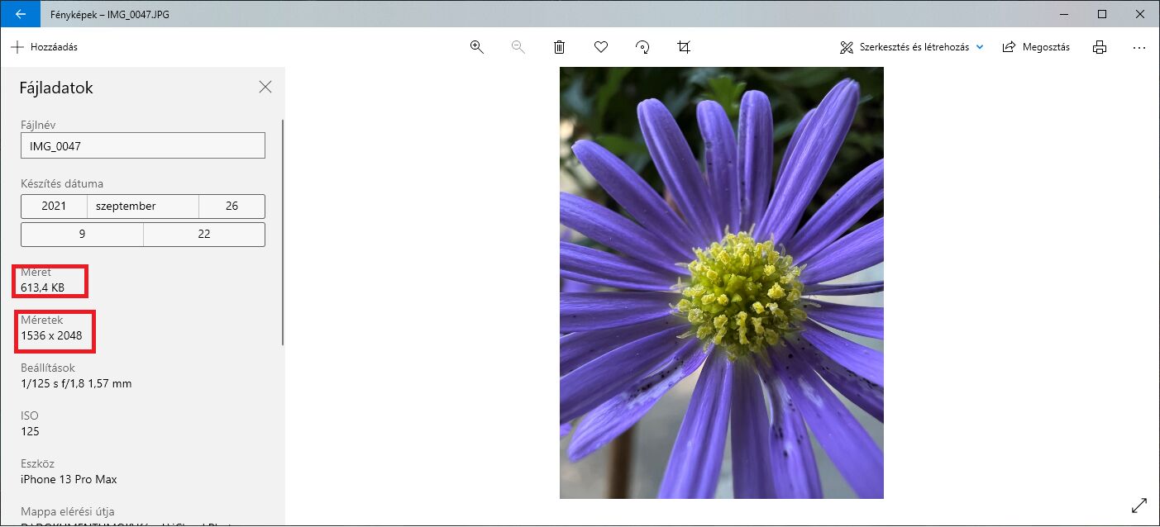Print the photo with the printer icon
Image resolution: width=1160 pixels, height=527 pixels.
pyautogui.click(x=1100, y=47)
